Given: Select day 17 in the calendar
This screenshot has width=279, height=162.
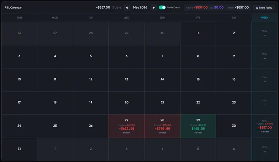Looking at the screenshot, I should pos(19,103).
